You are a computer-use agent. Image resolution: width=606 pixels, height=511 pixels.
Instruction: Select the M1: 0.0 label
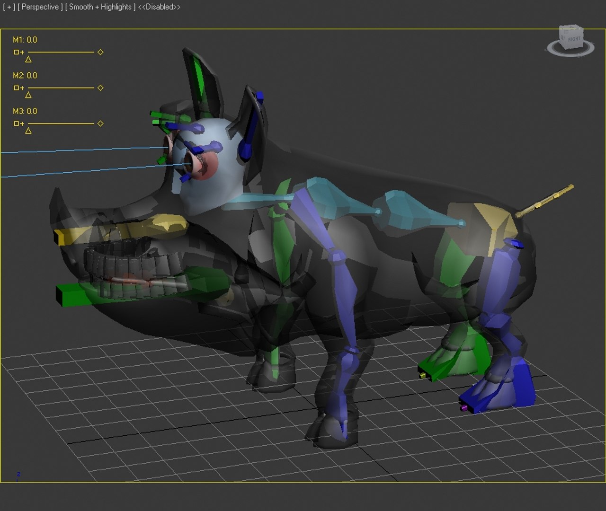point(25,40)
